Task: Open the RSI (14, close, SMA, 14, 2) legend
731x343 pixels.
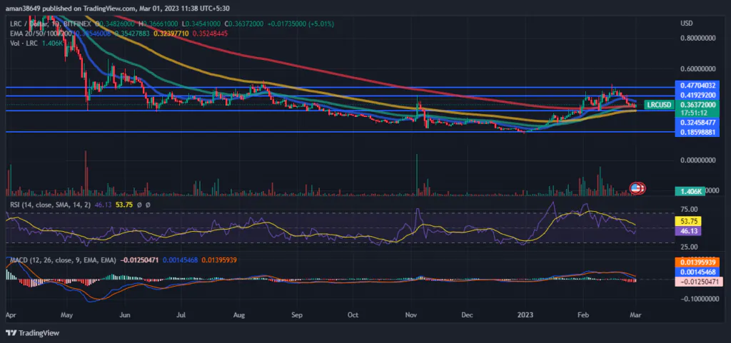Action: tap(51, 204)
